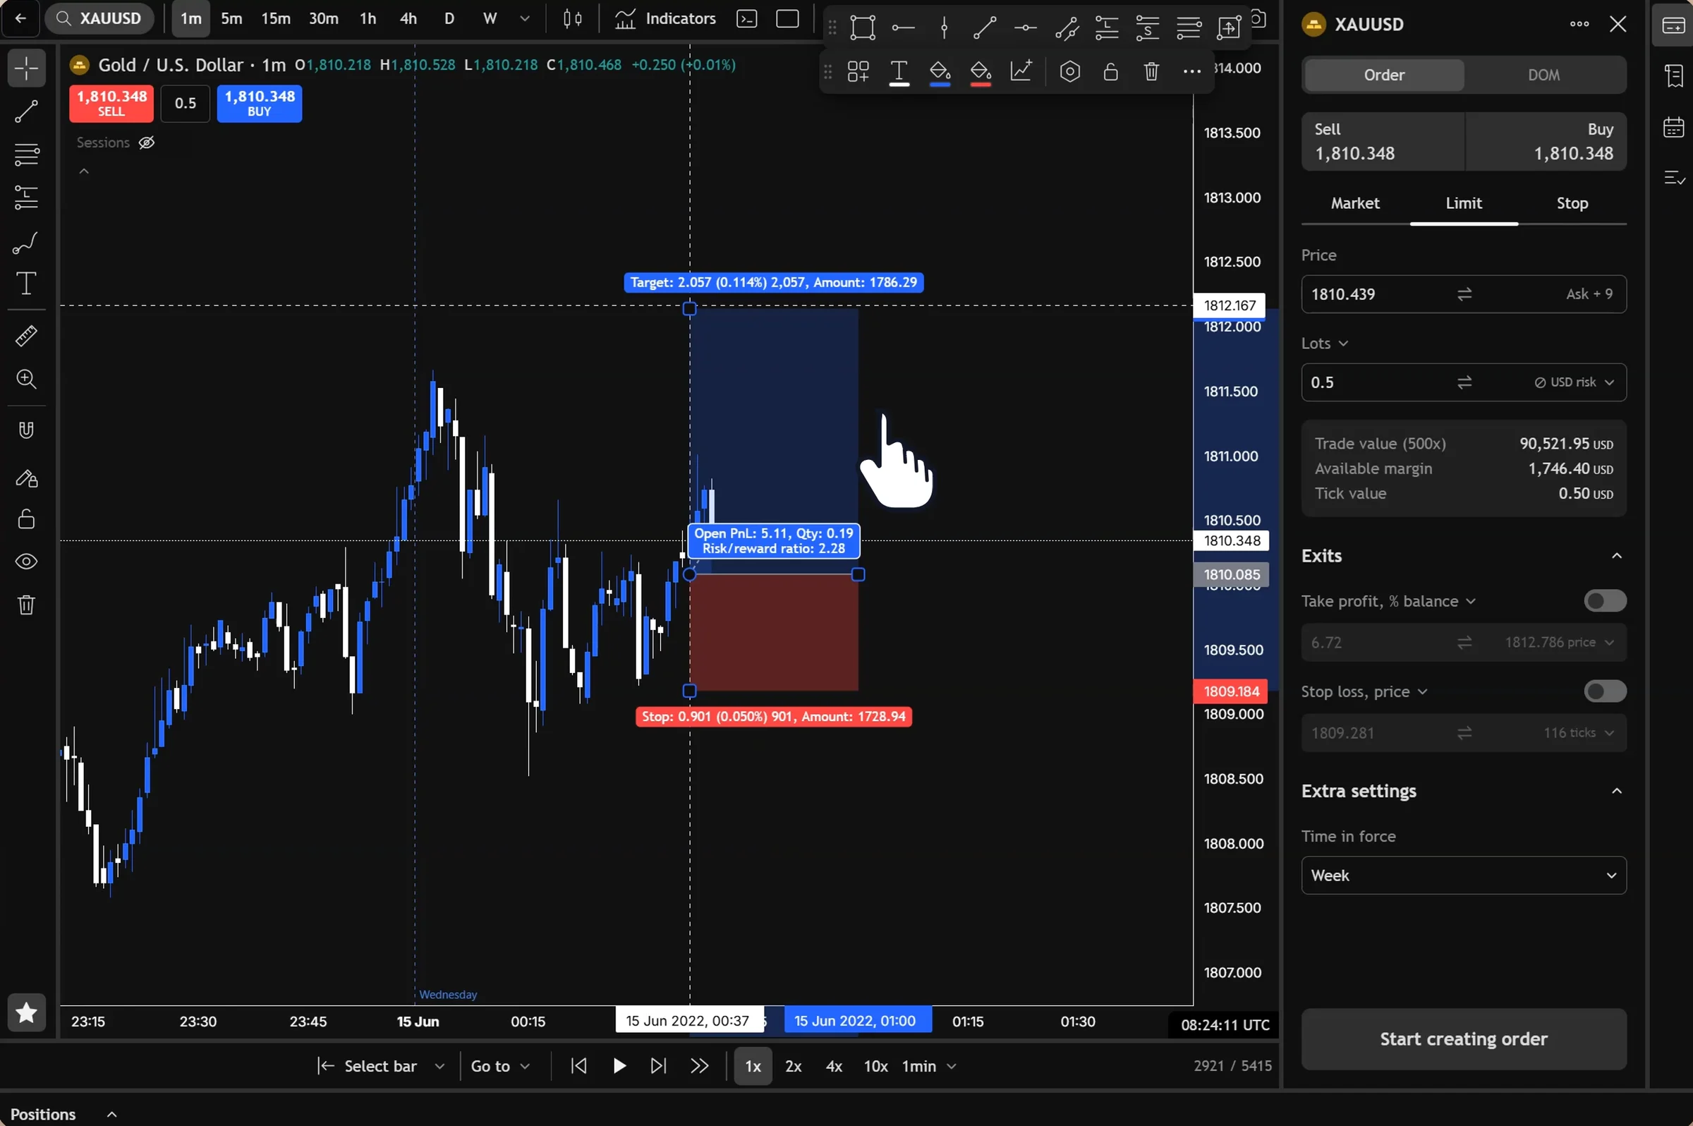The height and width of the screenshot is (1126, 1693).
Task: Change drawing text color
Action: click(899, 72)
